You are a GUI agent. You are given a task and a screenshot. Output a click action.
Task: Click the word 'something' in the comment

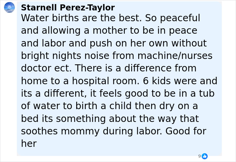[x=81, y=119]
